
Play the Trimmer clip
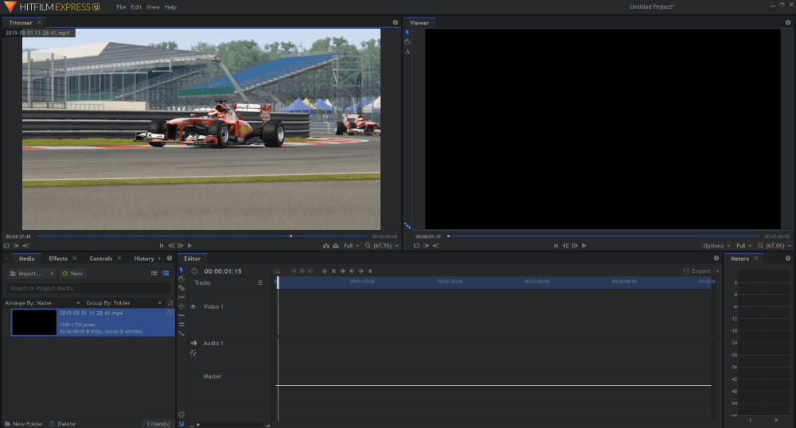click(190, 246)
